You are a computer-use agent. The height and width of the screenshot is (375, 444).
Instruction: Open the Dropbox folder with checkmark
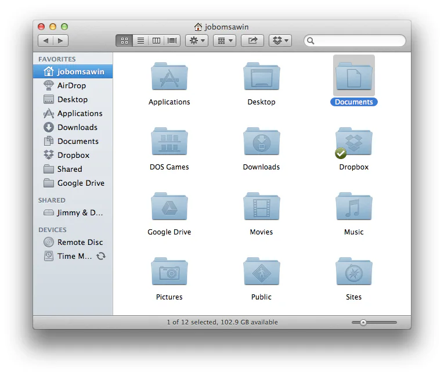(354, 141)
